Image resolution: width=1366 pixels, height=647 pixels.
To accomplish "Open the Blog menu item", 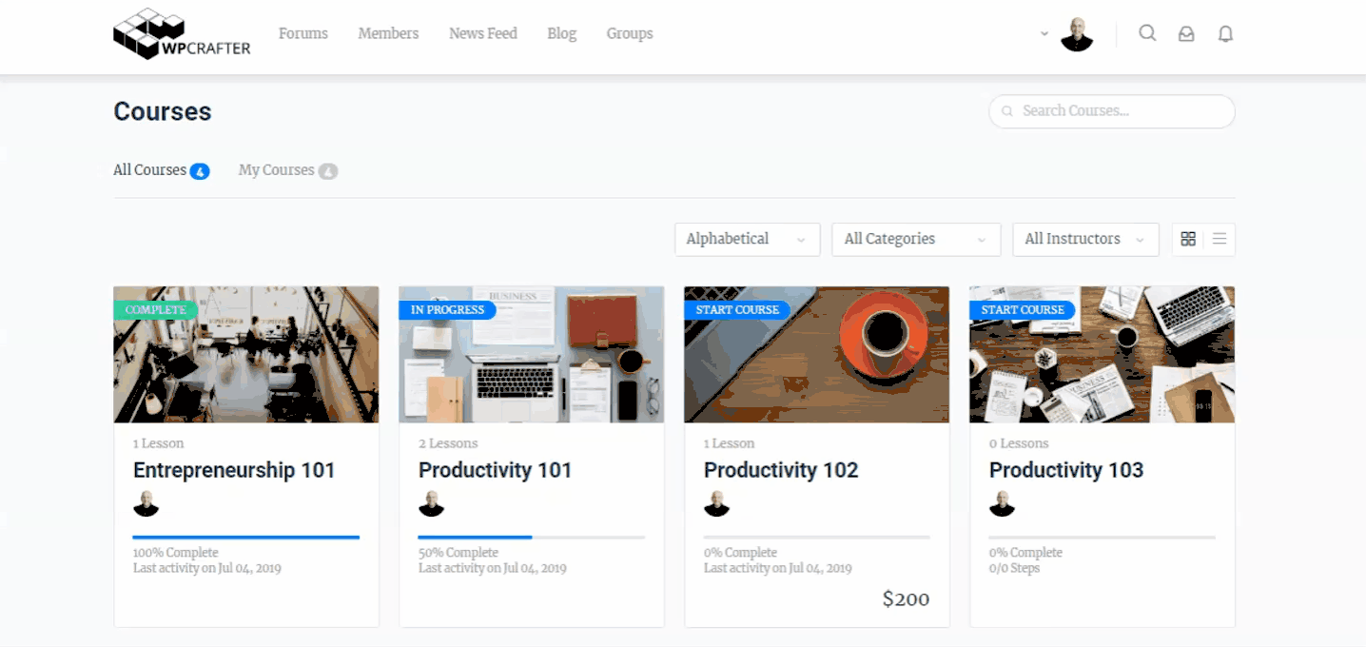I will [x=562, y=33].
